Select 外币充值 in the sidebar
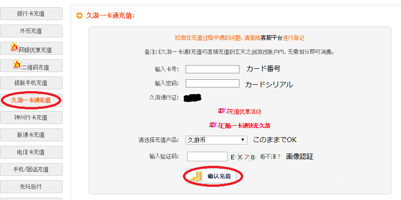The image size is (401, 200). click(x=31, y=31)
